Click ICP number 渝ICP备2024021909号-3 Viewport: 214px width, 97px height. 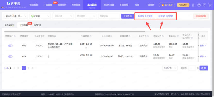click(166, 94)
